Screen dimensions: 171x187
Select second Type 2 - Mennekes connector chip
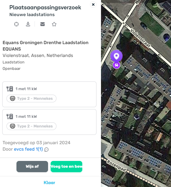click(x=31, y=126)
